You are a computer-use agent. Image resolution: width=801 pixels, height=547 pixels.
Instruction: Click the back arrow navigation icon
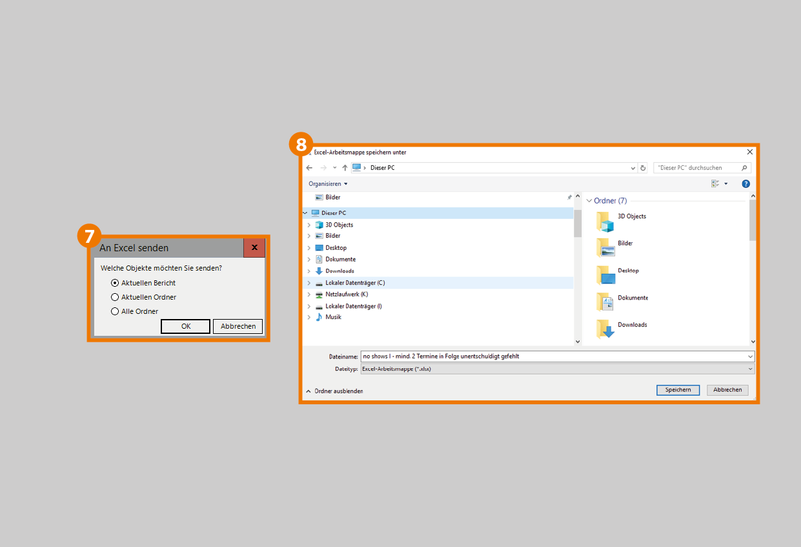pyautogui.click(x=310, y=168)
